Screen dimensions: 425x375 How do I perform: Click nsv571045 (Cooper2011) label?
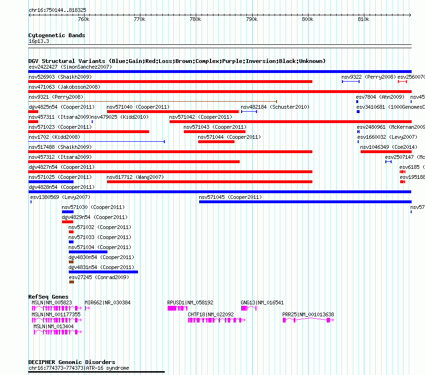point(230,197)
